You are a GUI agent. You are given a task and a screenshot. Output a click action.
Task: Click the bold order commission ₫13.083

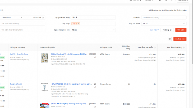tap(181, 54)
